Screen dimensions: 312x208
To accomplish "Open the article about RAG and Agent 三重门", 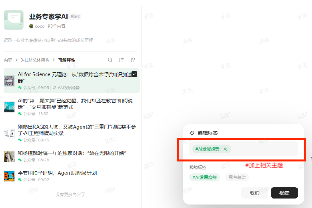I will pos(77,130).
